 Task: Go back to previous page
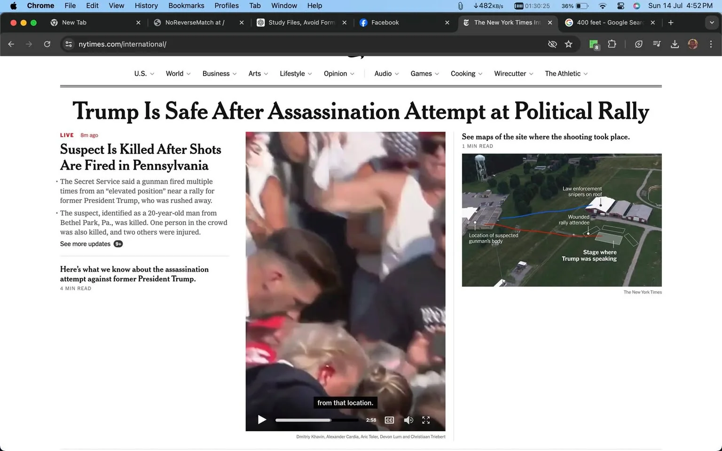click(x=11, y=44)
